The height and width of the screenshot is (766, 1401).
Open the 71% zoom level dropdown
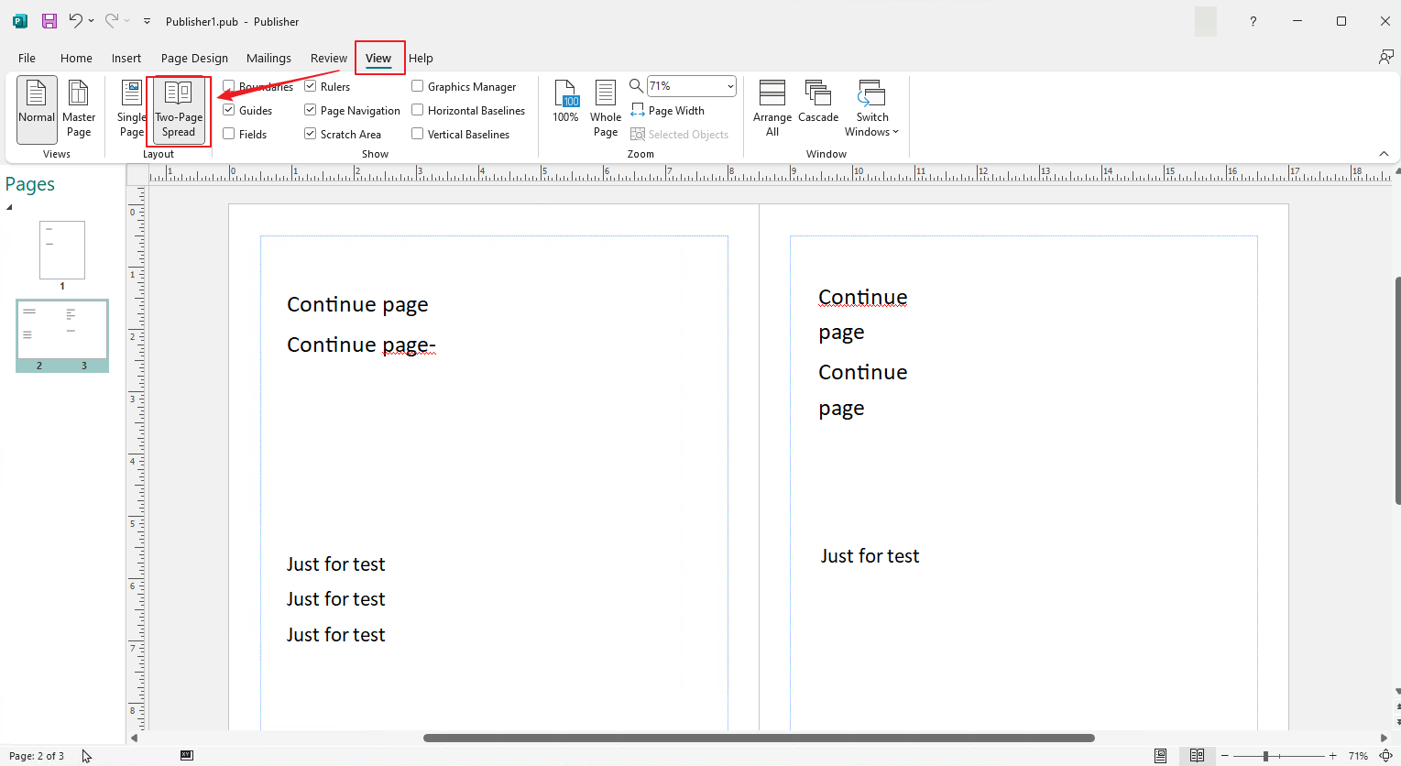tap(730, 86)
